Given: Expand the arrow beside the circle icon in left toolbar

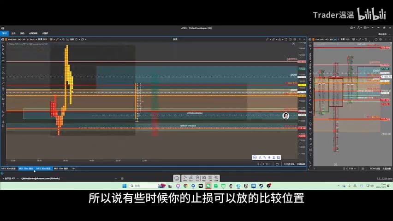Looking at the screenshot, I should (x=79, y=39).
